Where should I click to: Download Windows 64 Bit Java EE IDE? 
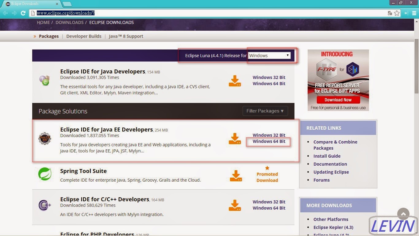click(269, 141)
